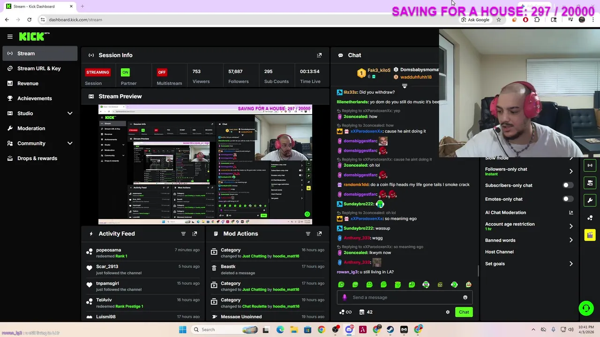
Task: Open Discord from the taskbar
Action: click(349, 330)
